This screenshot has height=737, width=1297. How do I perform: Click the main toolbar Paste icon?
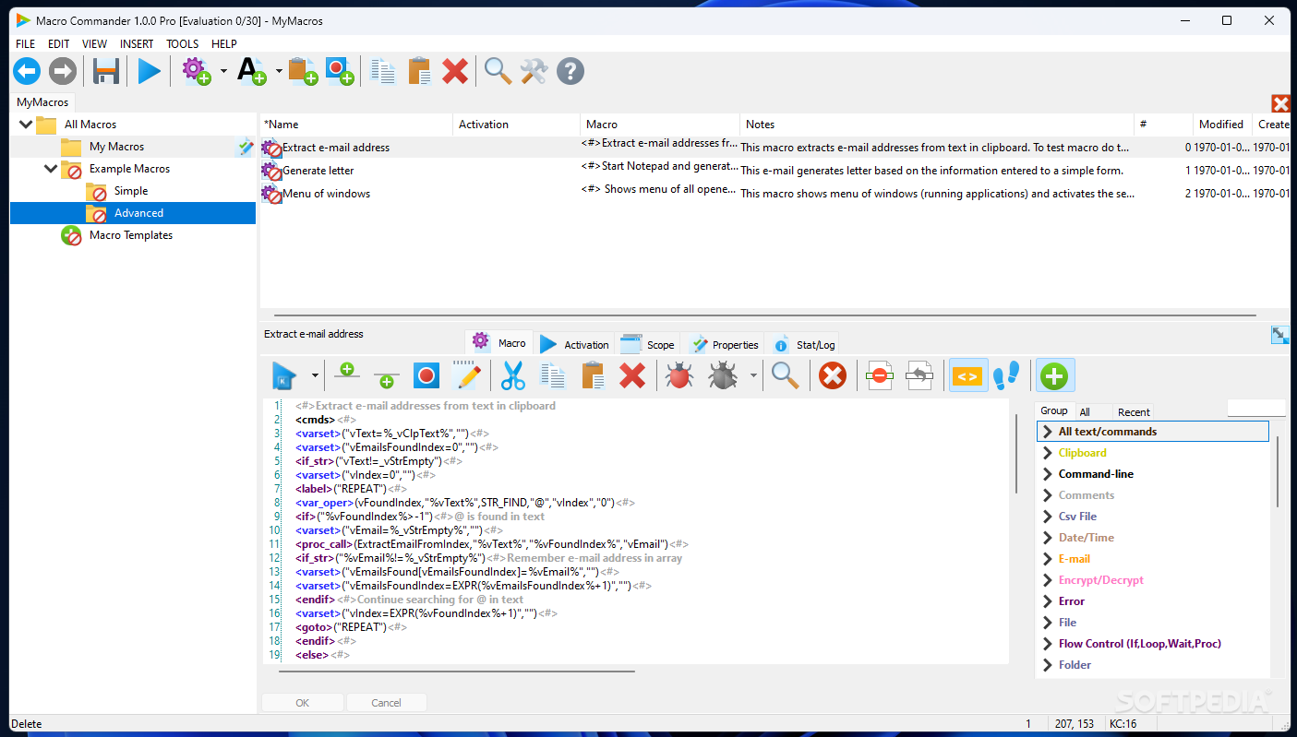pos(419,71)
